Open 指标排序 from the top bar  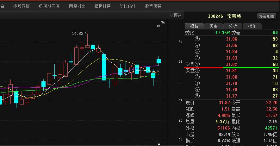tap(103, 6)
